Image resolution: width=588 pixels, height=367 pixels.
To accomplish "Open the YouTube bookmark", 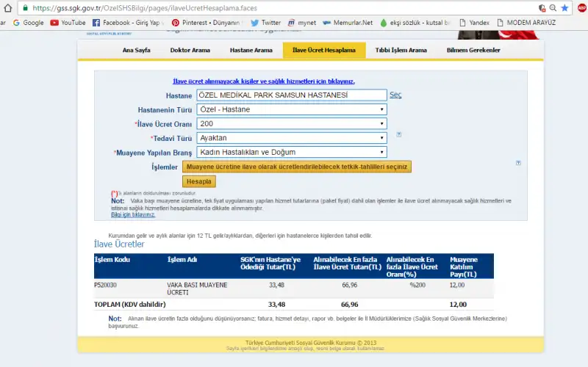I will tap(68, 23).
